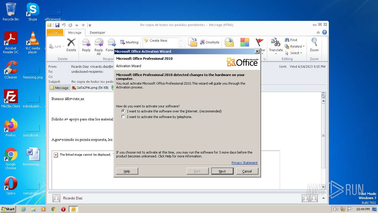Image resolution: width=378 pixels, height=213 pixels.
Task: Click the Meeting reply button
Action: pos(129,42)
